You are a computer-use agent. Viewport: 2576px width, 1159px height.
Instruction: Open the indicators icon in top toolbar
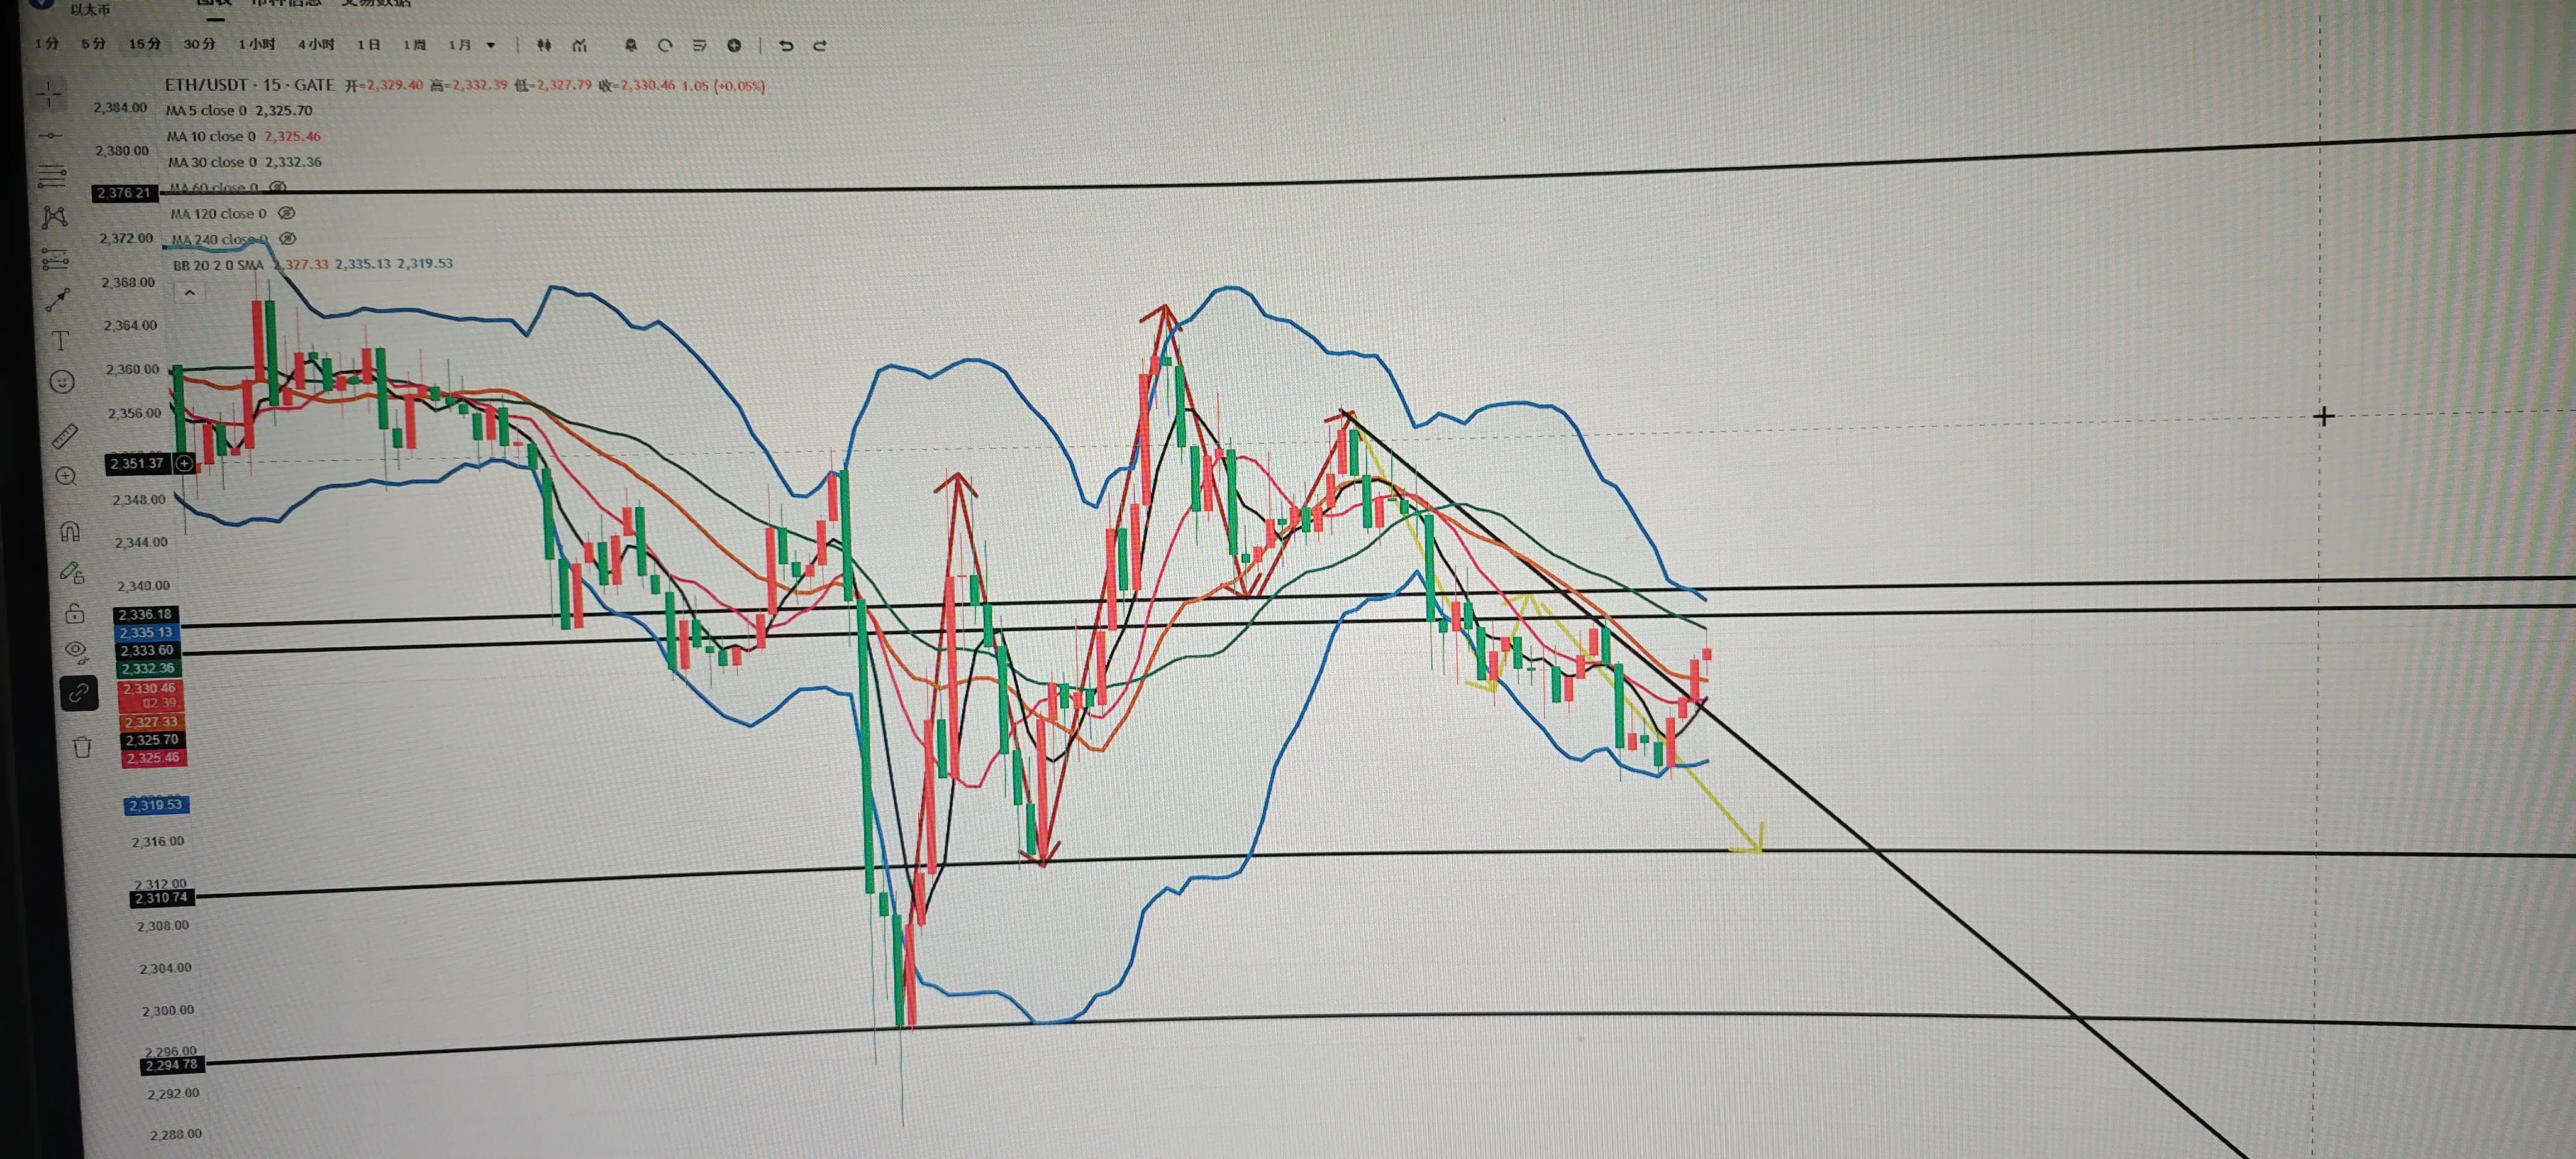579,46
